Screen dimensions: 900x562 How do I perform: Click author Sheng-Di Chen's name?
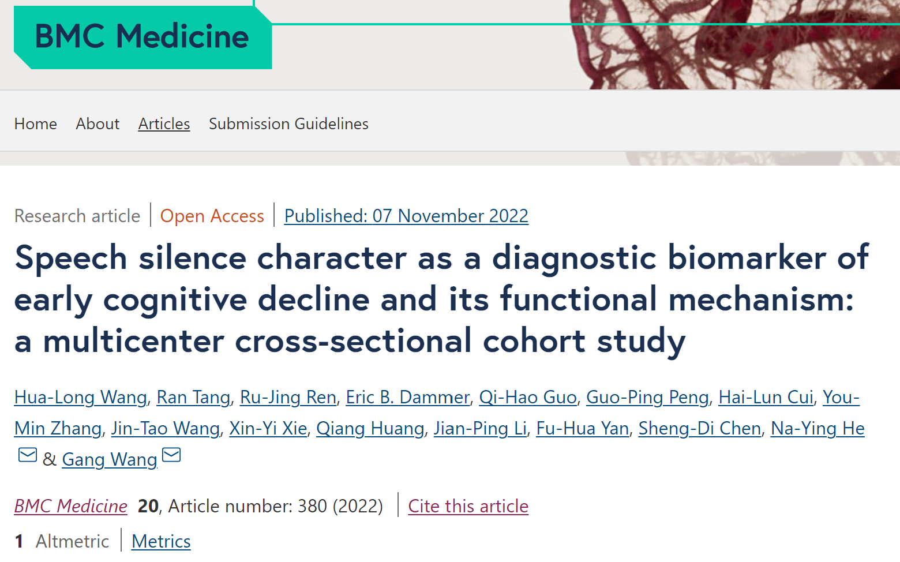click(x=700, y=429)
